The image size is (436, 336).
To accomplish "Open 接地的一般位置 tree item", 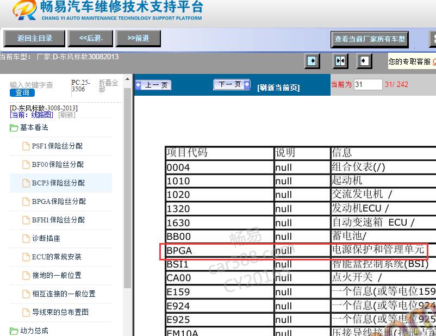I will (57, 275).
